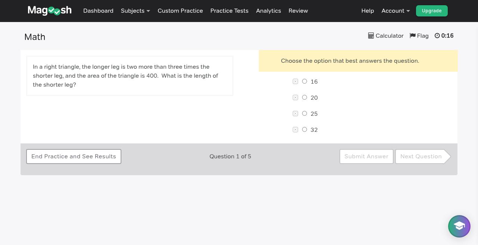Select the radio button for 16

304,81
